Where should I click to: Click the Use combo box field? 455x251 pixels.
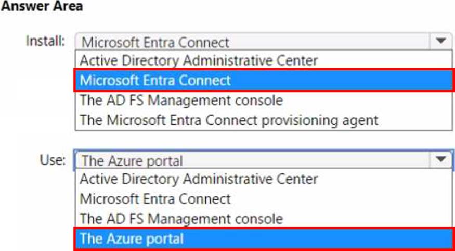point(255,160)
